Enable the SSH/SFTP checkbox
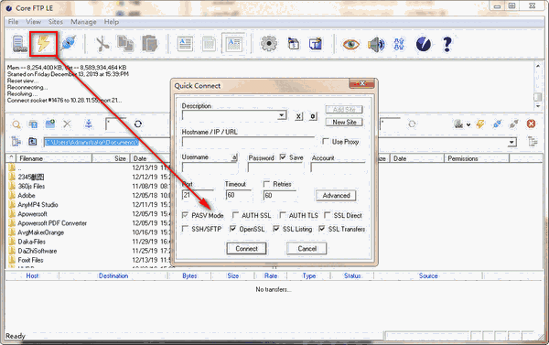The height and width of the screenshot is (345, 549). point(185,229)
